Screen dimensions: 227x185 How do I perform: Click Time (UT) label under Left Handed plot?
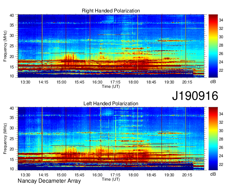point(111,179)
